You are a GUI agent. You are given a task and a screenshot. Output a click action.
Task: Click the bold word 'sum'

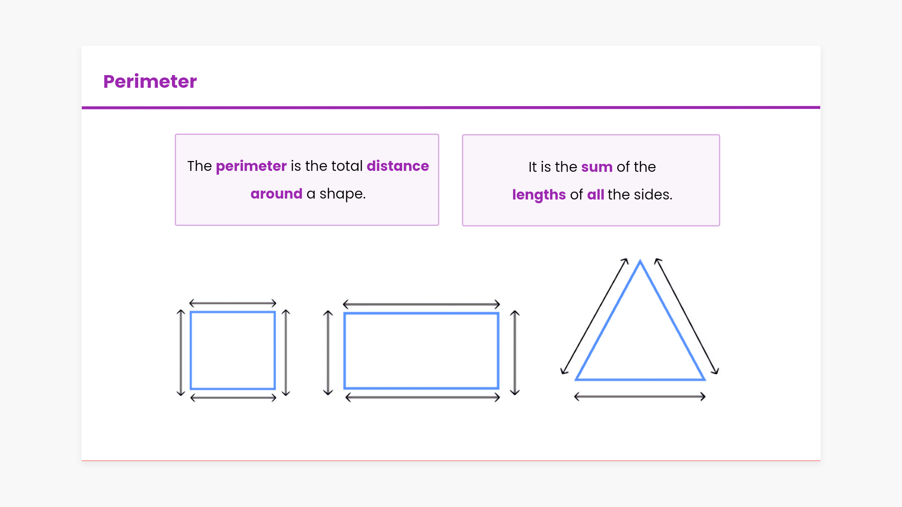[x=597, y=167]
